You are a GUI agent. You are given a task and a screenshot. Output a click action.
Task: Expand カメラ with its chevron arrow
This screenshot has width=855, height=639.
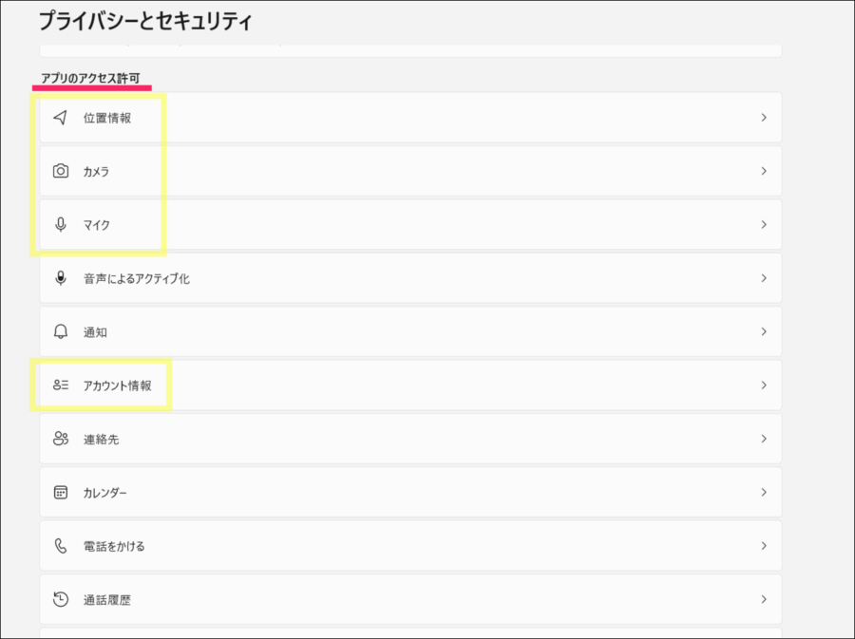[x=763, y=171]
